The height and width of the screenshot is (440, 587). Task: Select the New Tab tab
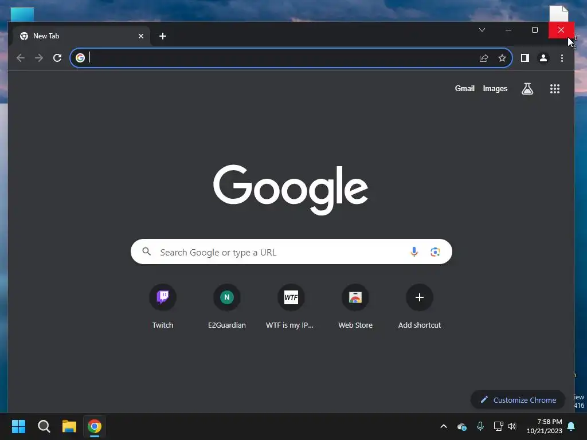[x=82, y=36]
